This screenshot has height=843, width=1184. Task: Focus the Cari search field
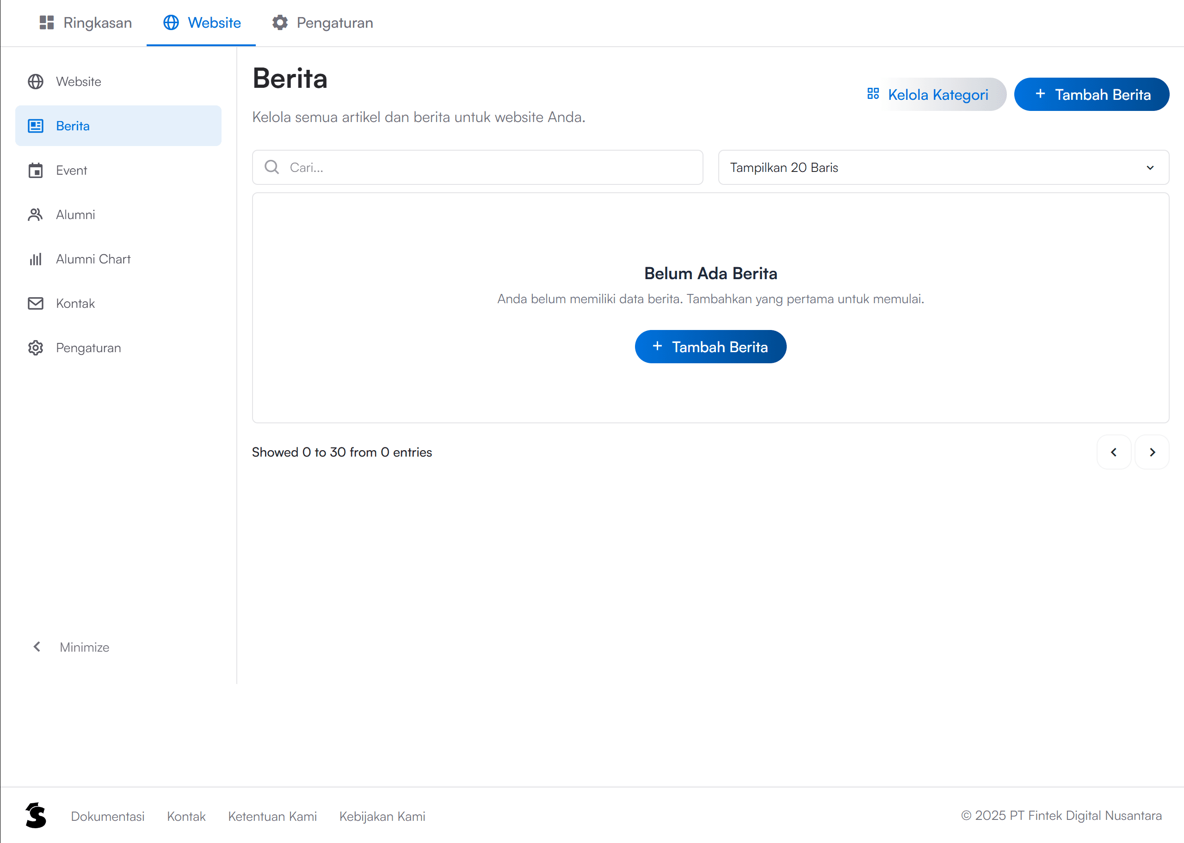point(488,167)
